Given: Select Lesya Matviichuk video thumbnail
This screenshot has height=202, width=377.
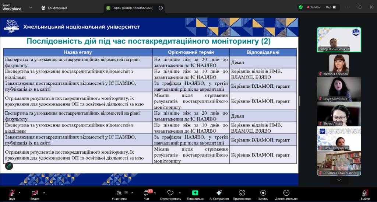Looking at the screenshot, I should [339, 89].
